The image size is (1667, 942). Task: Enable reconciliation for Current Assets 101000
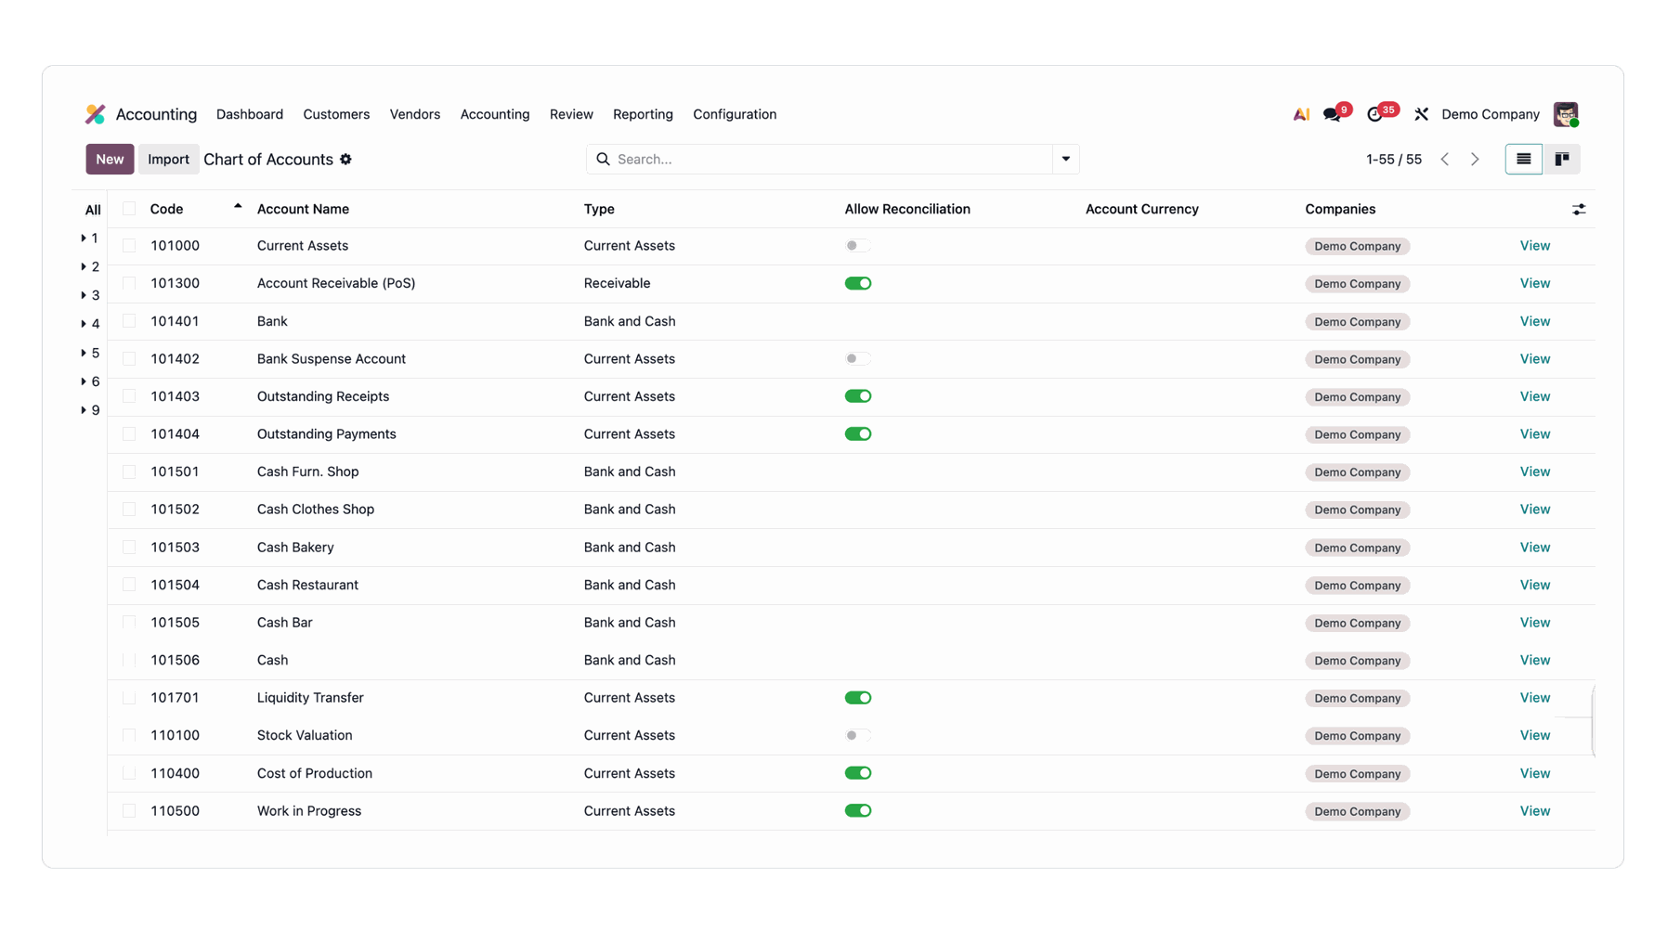point(857,245)
